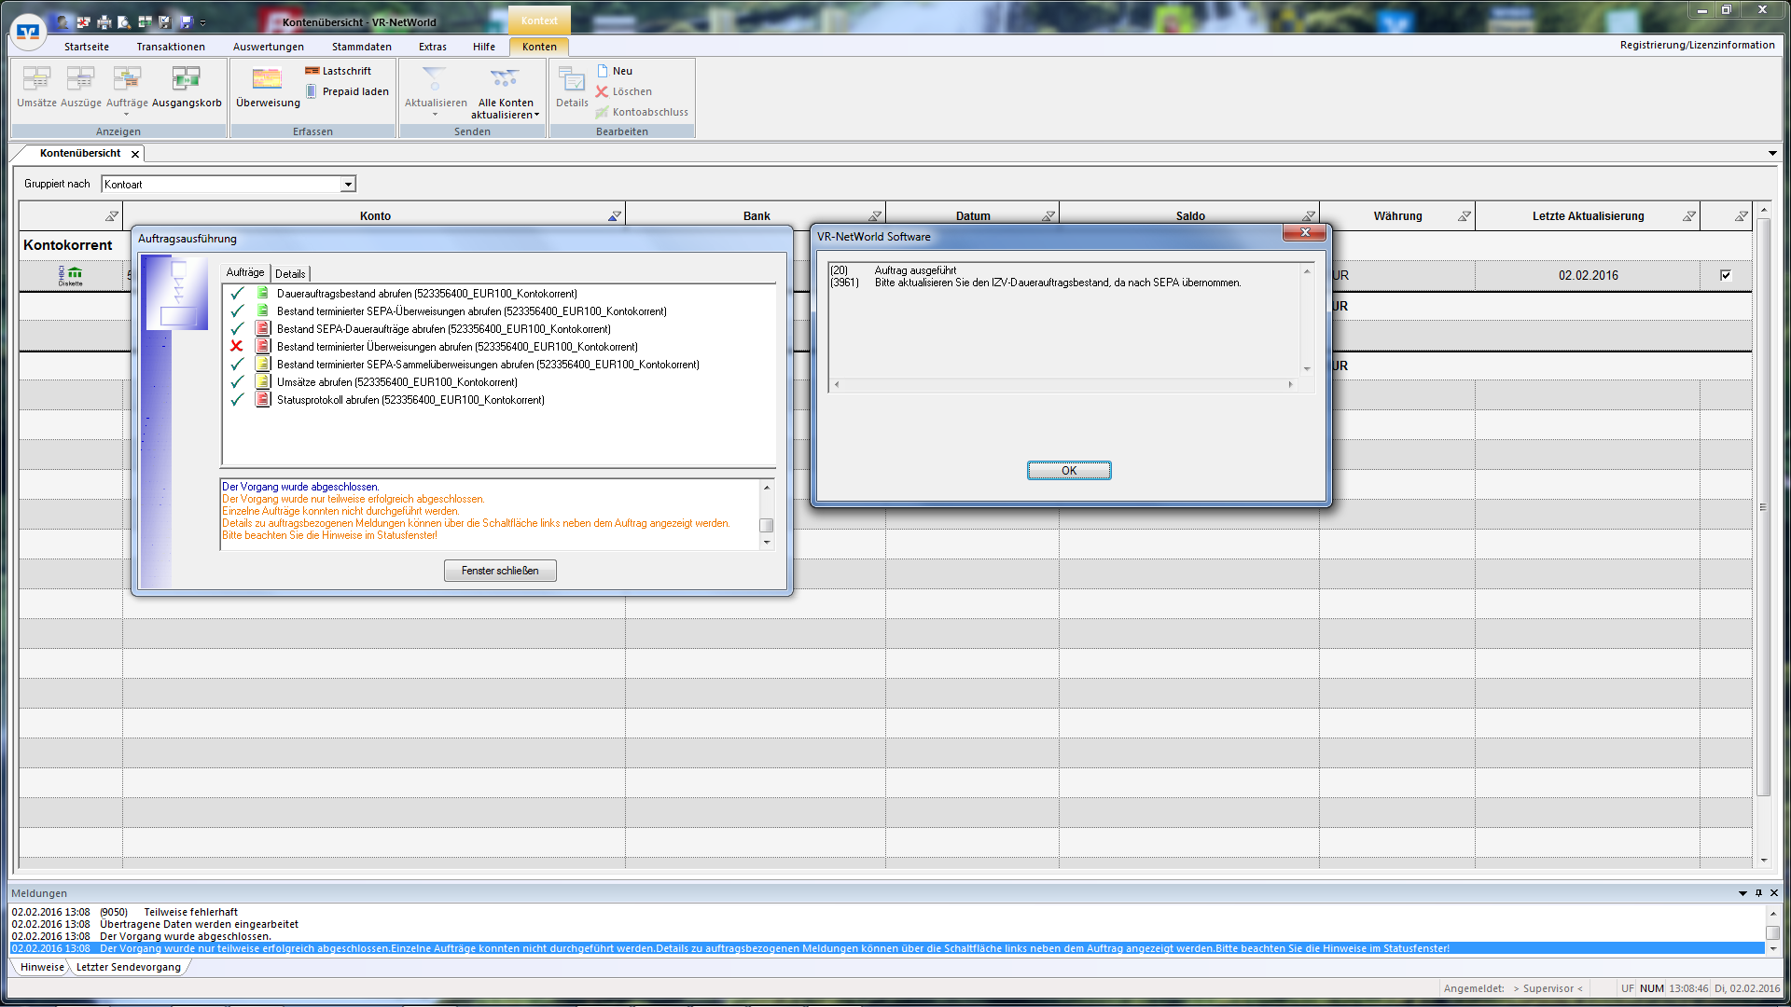This screenshot has width=1791, height=1007.
Task: Open the Hilfe ribbon tab
Action: pyautogui.click(x=484, y=47)
